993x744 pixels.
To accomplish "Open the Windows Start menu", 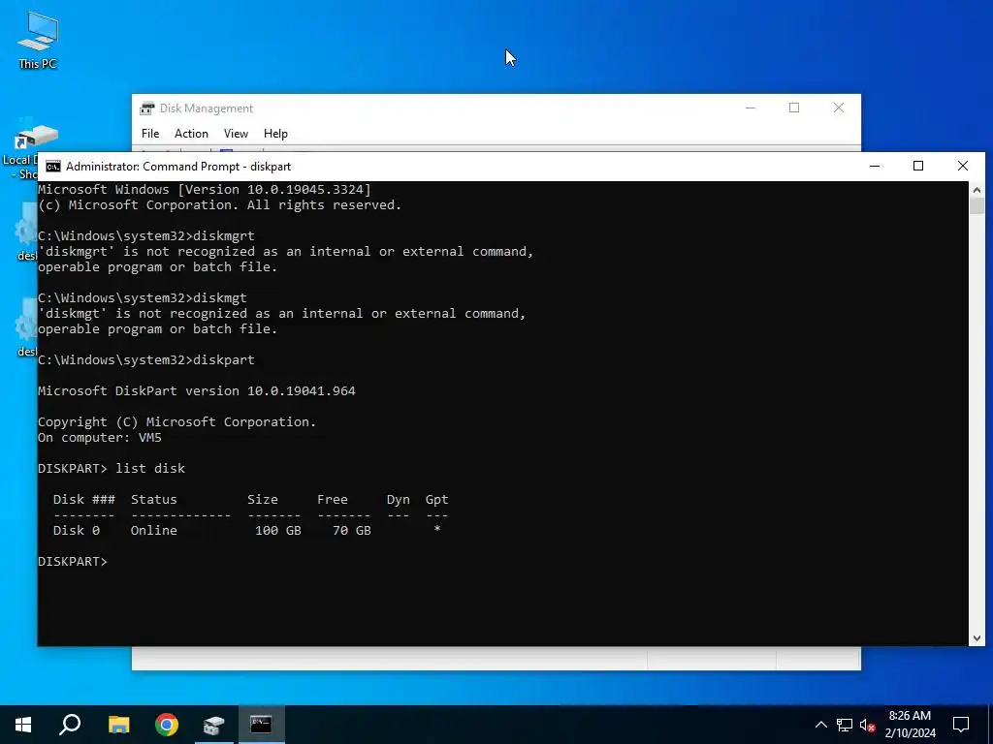I will (23, 725).
